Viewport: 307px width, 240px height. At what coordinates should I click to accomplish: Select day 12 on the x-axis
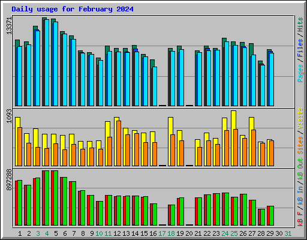[117, 233]
